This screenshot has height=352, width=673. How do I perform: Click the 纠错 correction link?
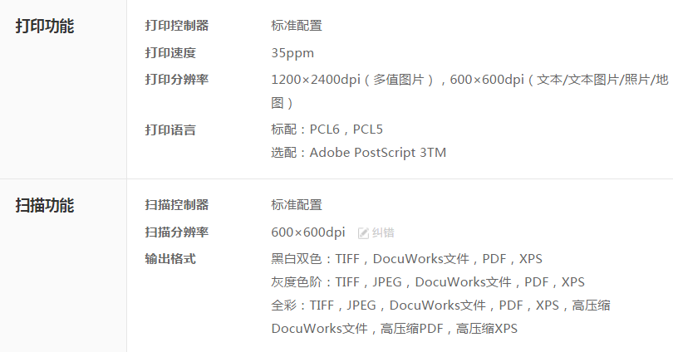[x=383, y=232]
